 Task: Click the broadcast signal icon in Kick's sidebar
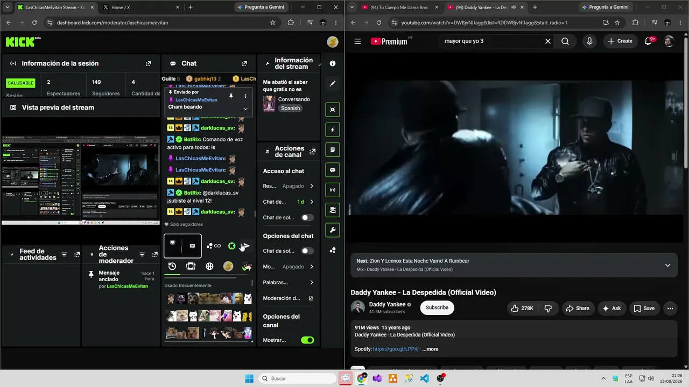coord(333,190)
